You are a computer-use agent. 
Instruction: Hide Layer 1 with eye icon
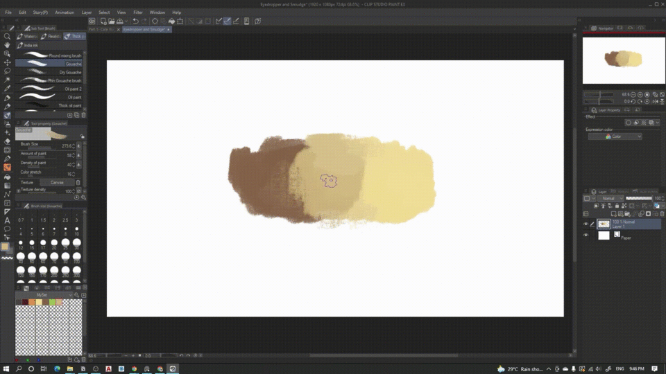pos(586,224)
